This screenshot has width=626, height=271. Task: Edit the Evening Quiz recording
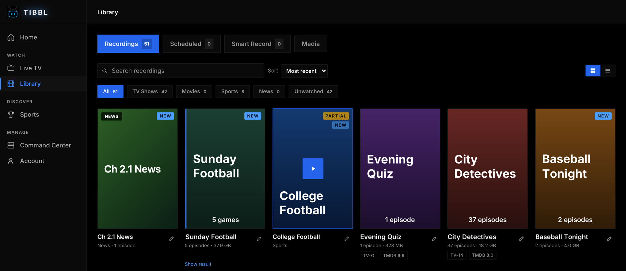[434, 239]
